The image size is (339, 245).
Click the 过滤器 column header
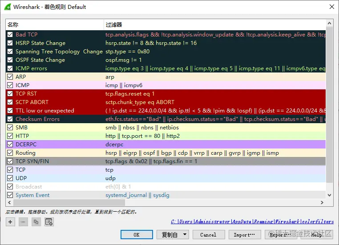pyautogui.click(x=215, y=24)
